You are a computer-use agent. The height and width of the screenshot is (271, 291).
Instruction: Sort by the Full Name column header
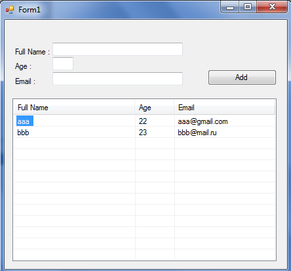pyautogui.click(x=74, y=108)
